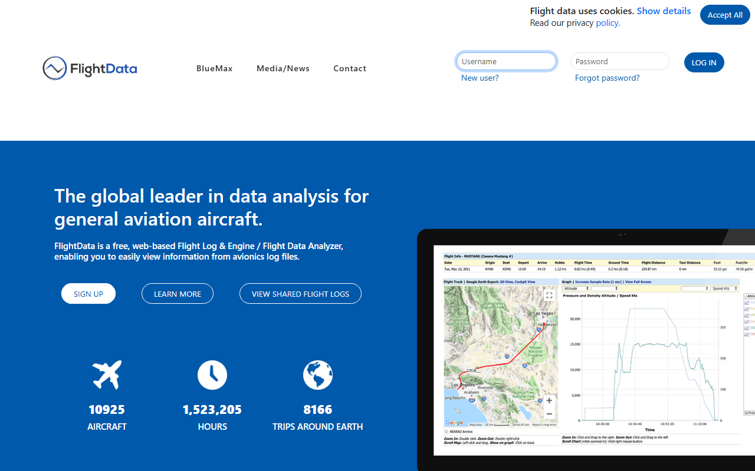The image size is (755, 471).
Task: Click the 229.87 nm flight distance value
Action: pos(649,269)
